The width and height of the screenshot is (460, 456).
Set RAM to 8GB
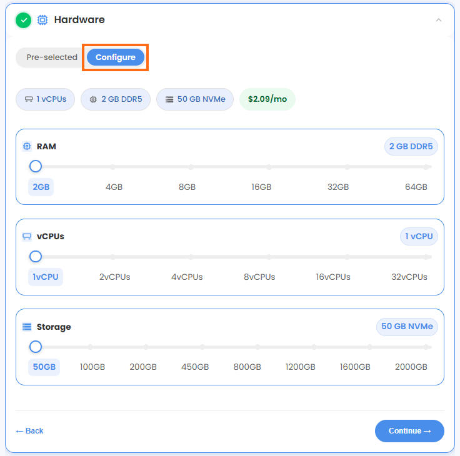[187, 187]
